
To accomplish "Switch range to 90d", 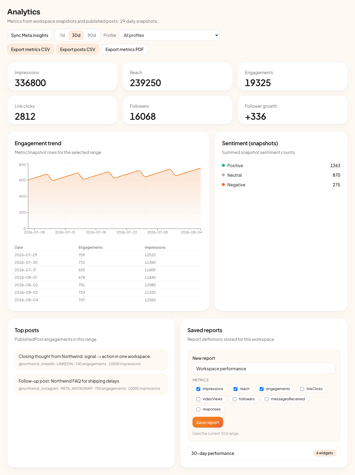I will pos(92,35).
